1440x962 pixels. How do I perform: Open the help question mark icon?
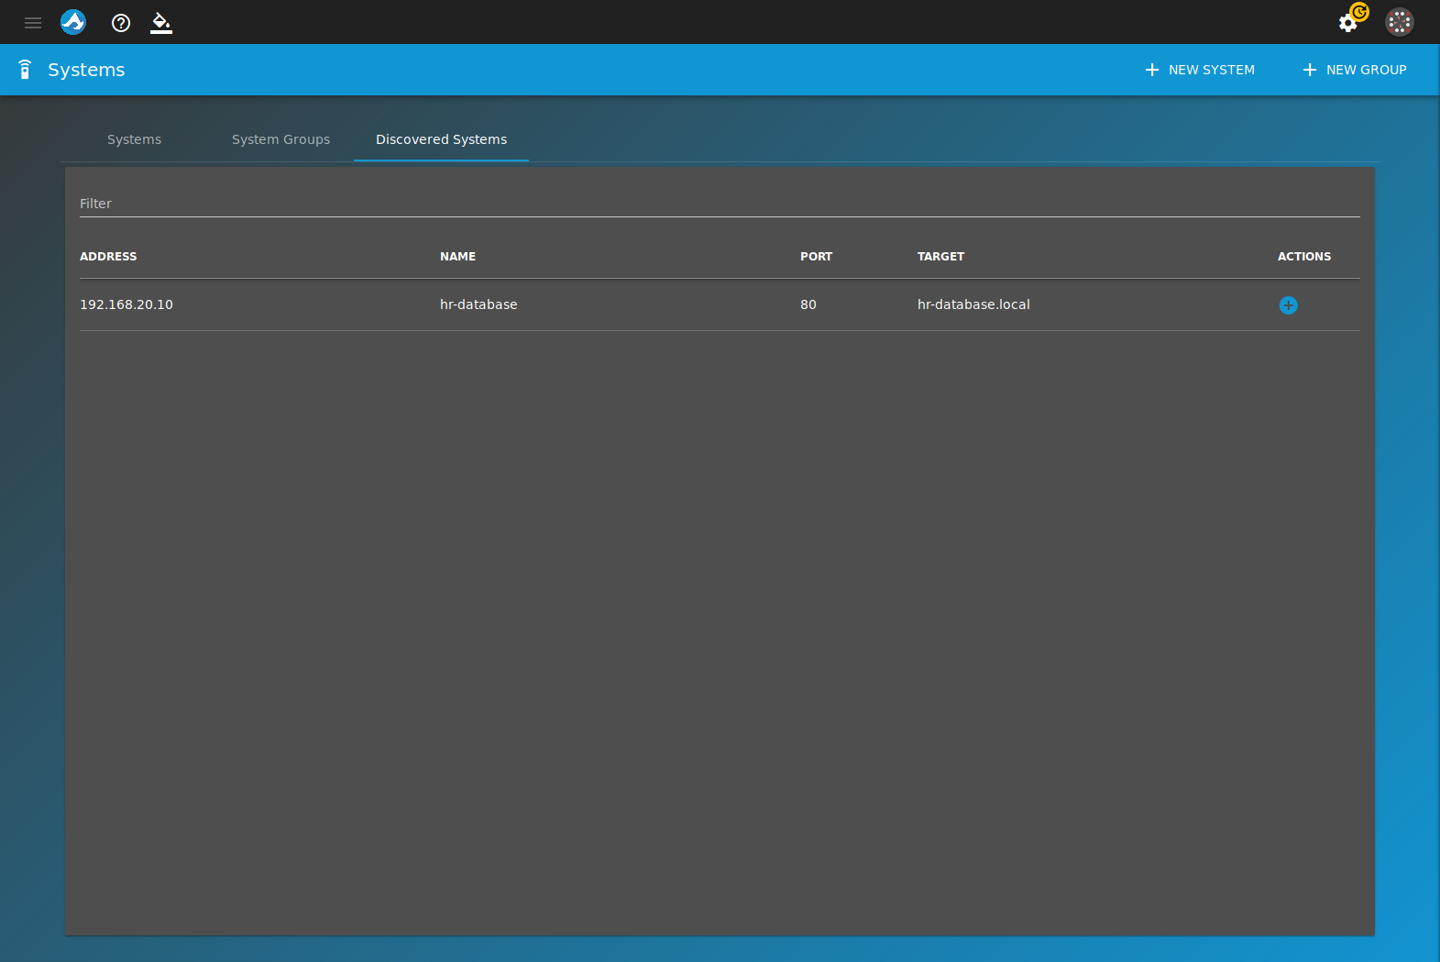(x=121, y=23)
